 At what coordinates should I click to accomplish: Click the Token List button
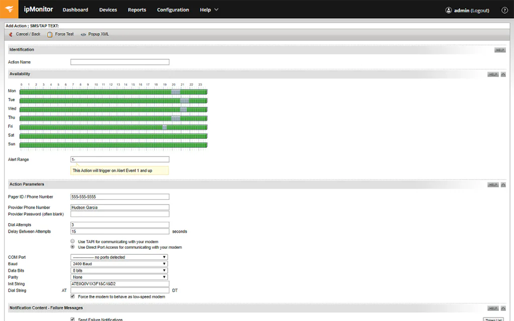(493, 319)
